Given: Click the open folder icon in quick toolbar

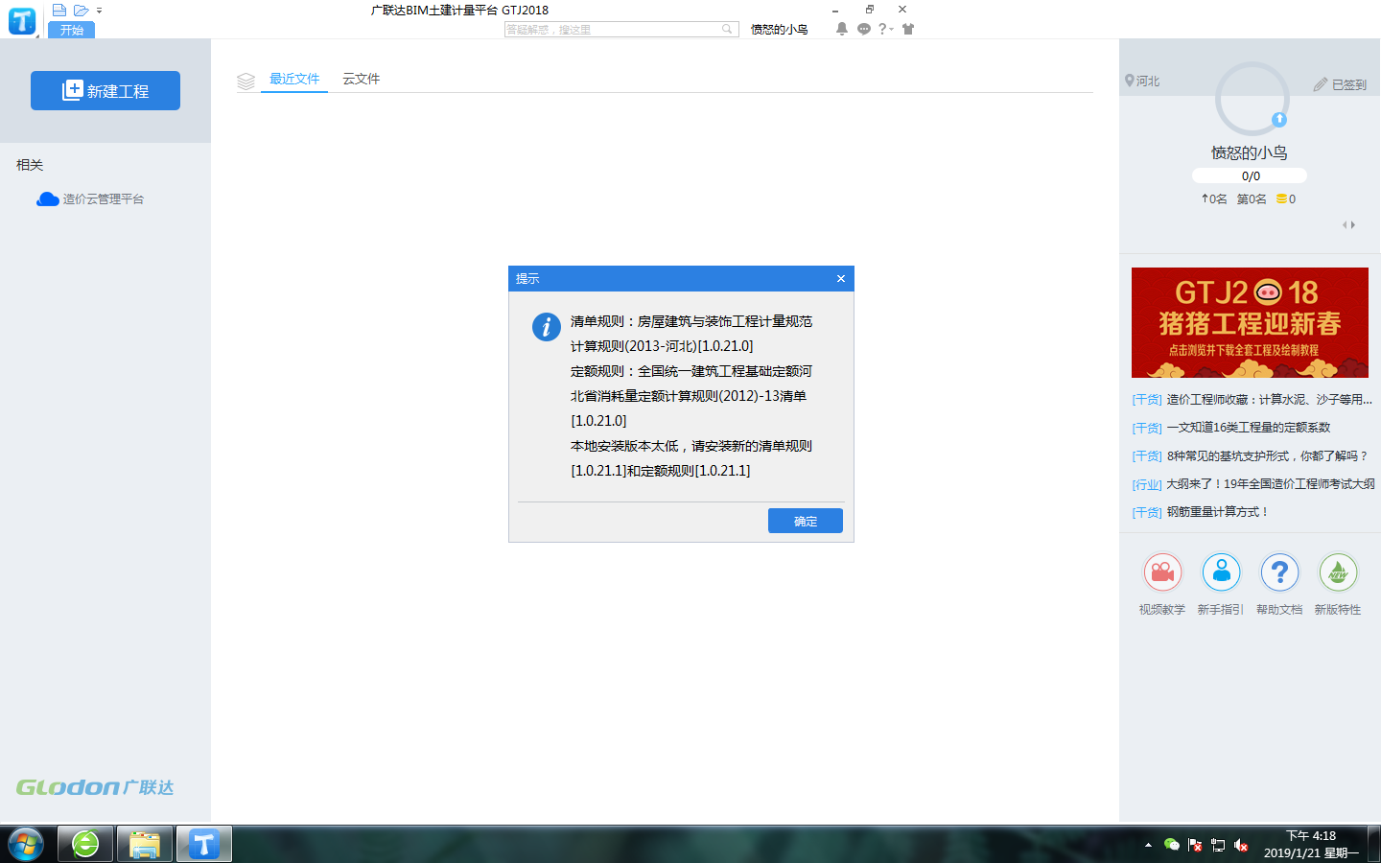Looking at the screenshot, I should [x=82, y=11].
